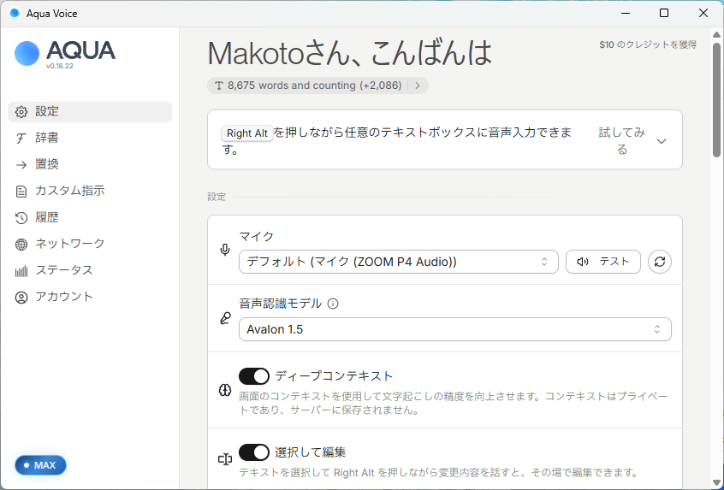This screenshot has height=490, width=724.
Task: Switch to the ネットワーク page
Action: [x=90, y=244]
